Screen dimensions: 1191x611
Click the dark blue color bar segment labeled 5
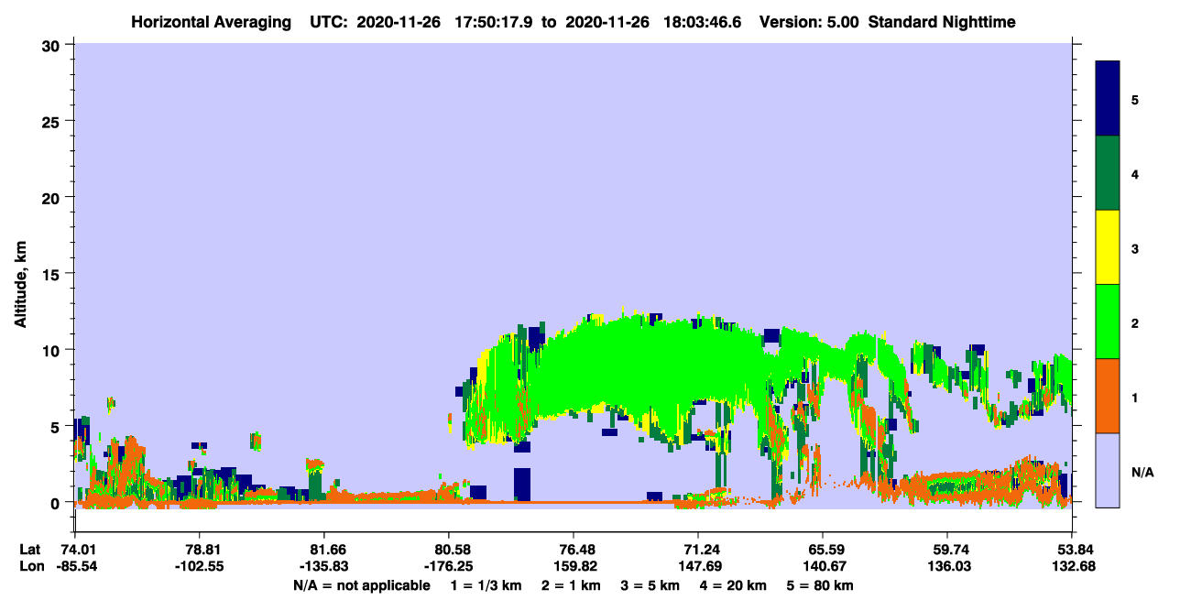click(x=1108, y=99)
